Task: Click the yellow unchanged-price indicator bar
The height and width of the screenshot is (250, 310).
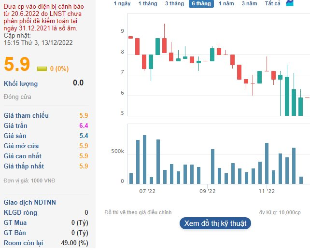Action: (42, 69)
